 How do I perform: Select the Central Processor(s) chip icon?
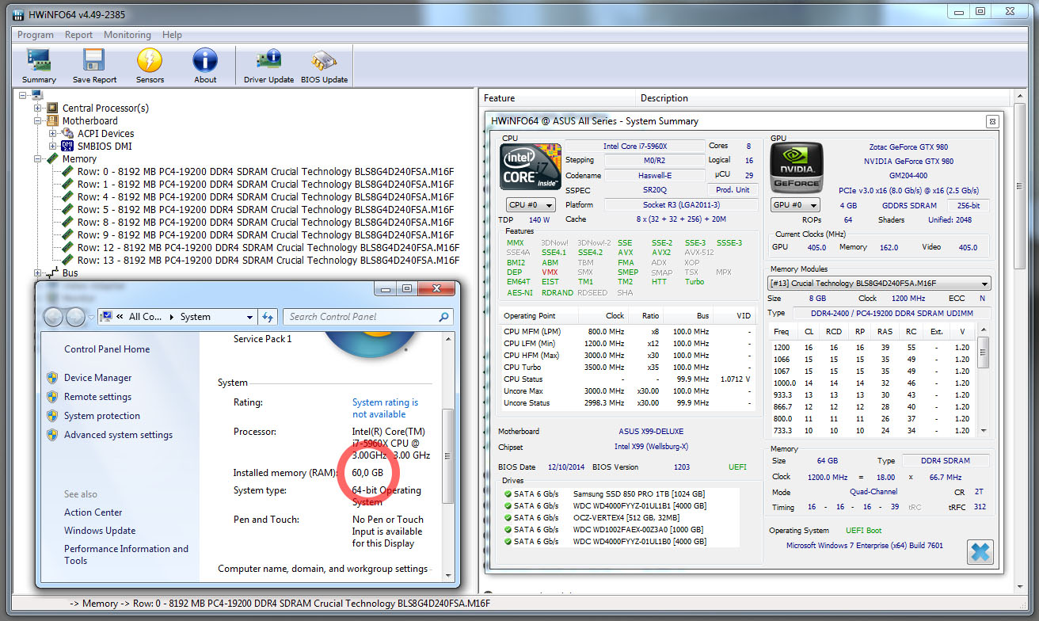point(52,108)
